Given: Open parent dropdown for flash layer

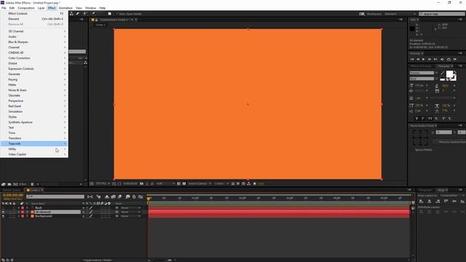Looking at the screenshot, I should [130, 208].
